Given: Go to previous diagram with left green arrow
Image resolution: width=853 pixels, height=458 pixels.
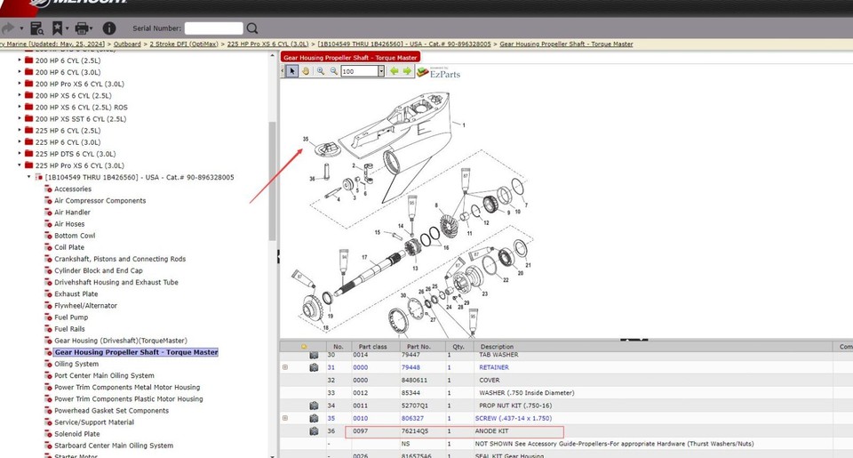Looking at the screenshot, I should pyautogui.click(x=395, y=71).
